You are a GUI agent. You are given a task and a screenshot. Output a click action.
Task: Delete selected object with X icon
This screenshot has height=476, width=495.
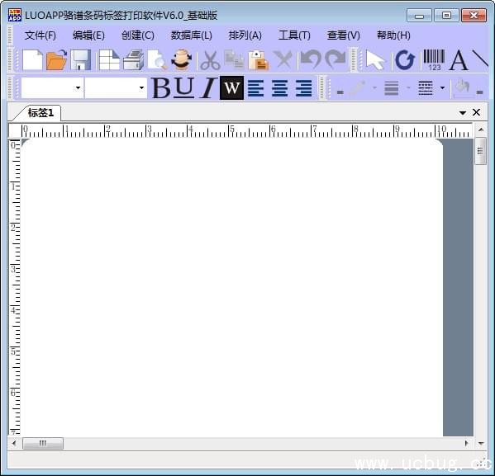point(283,60)
